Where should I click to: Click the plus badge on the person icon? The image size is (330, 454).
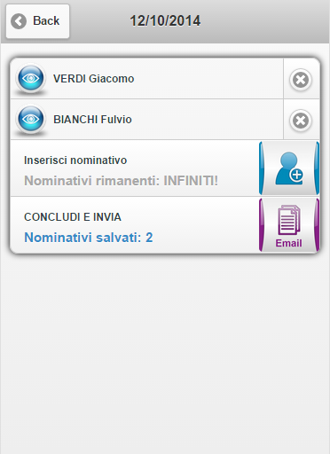pos(296,175)
